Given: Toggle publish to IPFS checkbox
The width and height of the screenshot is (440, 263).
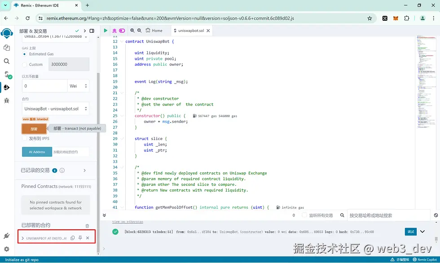Looking at the screenshot, I should tap(24, 139).
